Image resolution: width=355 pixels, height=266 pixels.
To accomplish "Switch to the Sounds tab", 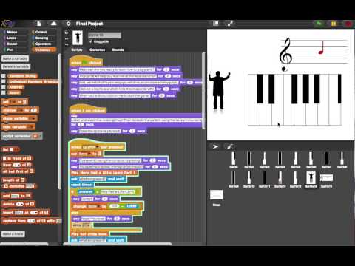I will click(x=118, y=50).
